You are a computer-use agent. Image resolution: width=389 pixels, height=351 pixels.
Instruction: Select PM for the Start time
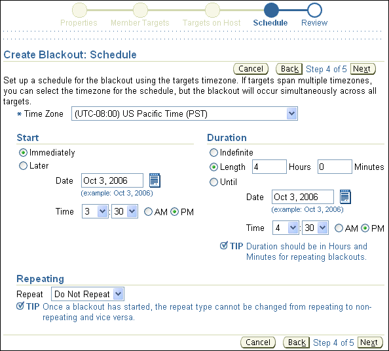coord(175,212)
